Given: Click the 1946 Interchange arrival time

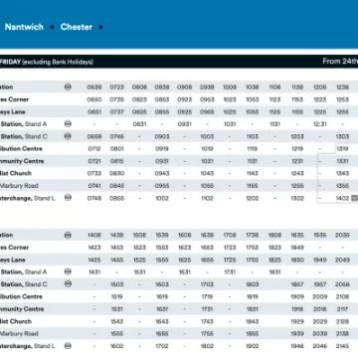Looking at the screenshot, I should click(297, 346).
